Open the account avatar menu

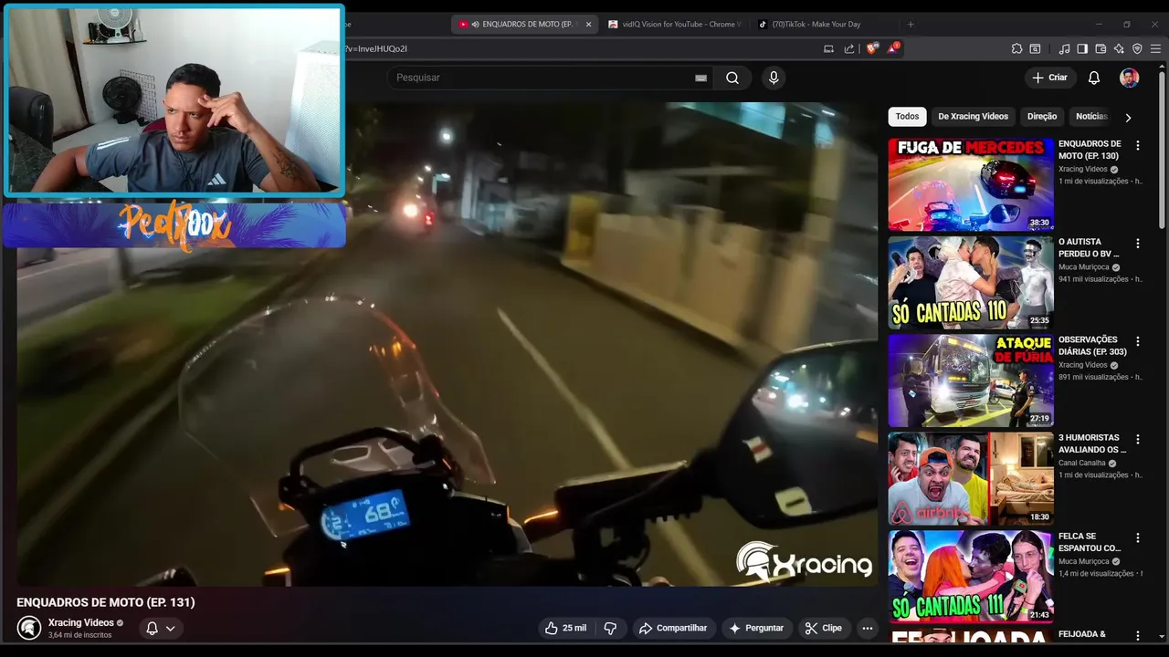(x=1130, y=78)
